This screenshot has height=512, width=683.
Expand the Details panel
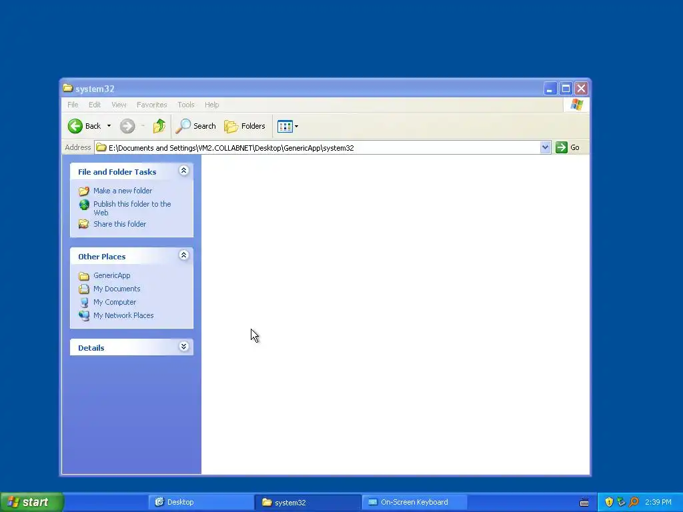pos(184,347)
